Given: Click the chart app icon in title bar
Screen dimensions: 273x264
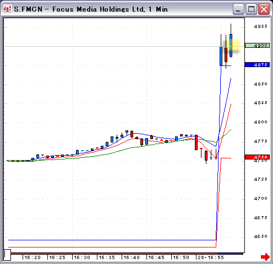Looking at the screenshot, I should (8, 9).
